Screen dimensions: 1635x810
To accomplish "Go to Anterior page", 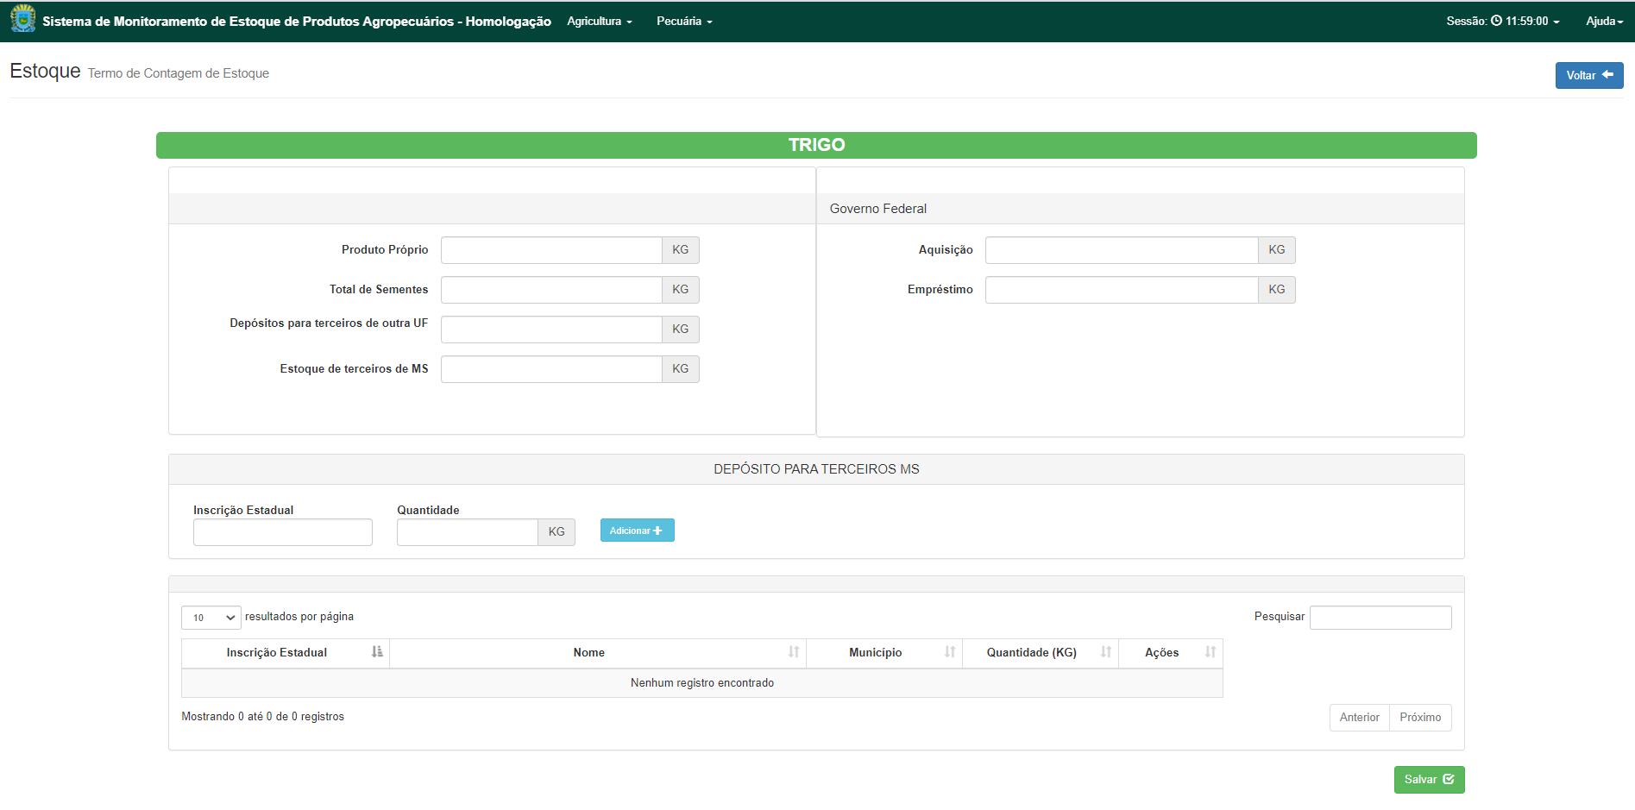I will click(x=1359, y=718).
